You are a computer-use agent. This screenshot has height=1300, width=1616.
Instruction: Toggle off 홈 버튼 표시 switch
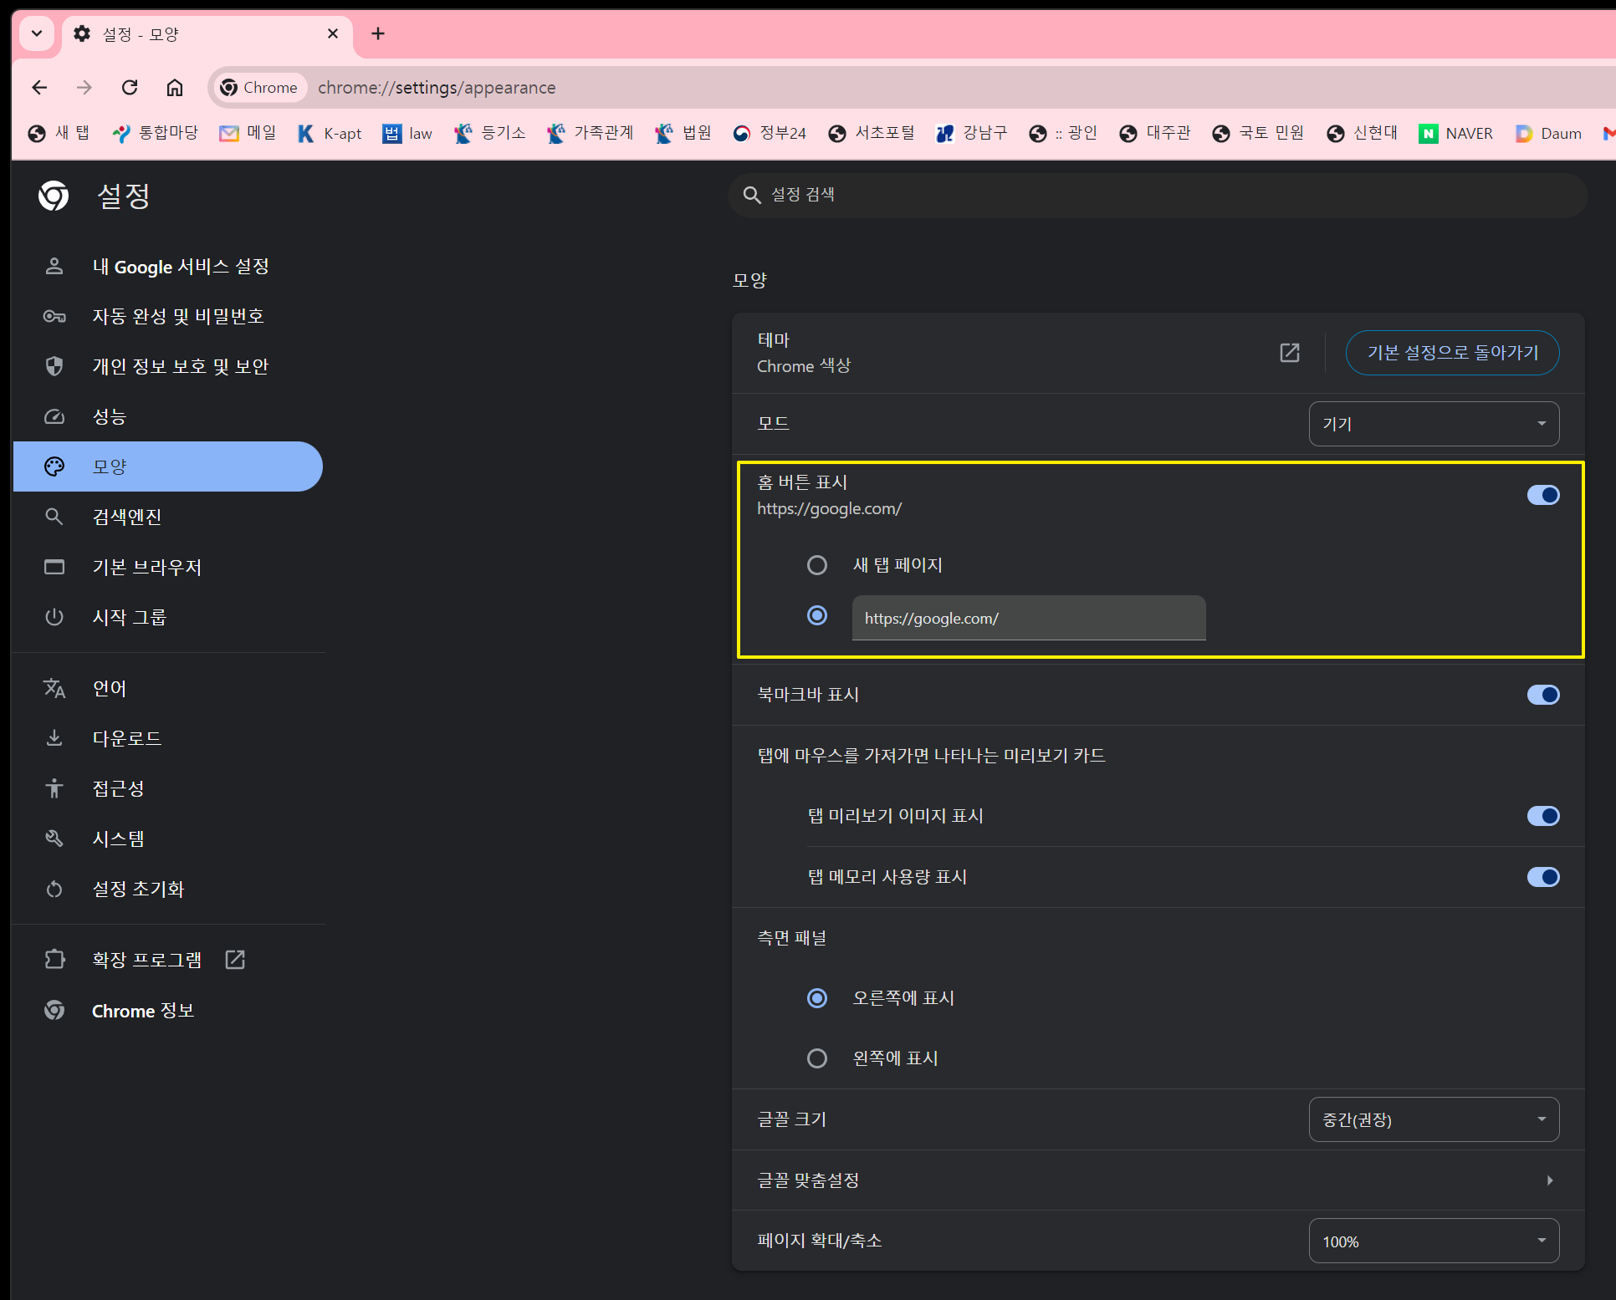coord(1542,495)
